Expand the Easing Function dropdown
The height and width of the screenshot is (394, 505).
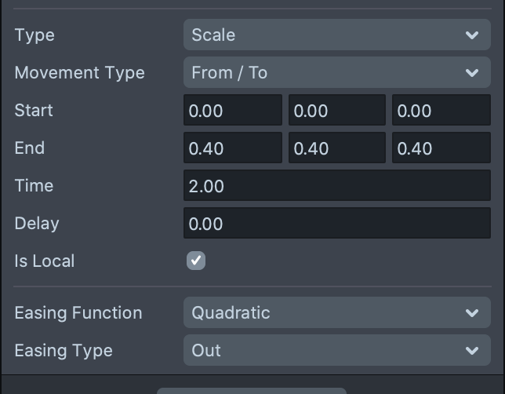336,313
